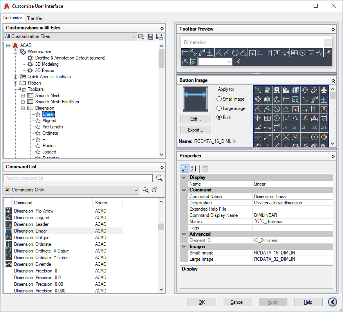Image resolution: width=343 pixels, height=312 pixels.
Task: Click the Export... button
Action: coord(195,130)
